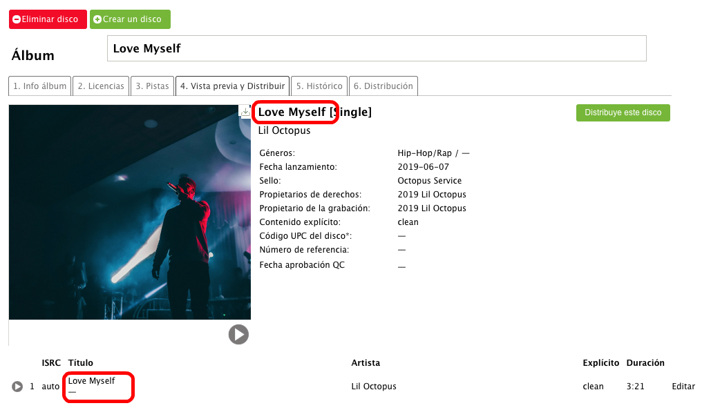Click the 3:21 track duration
The height and width of the screenshot is (410, 711).
(x=635, y=387)
